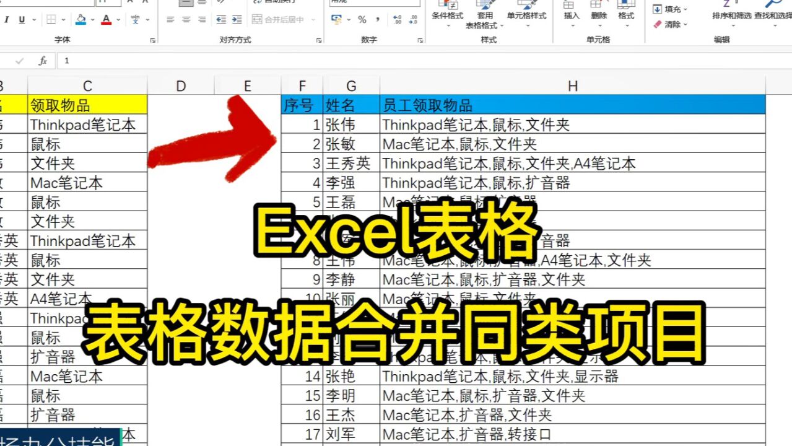Image resolution: width=792 pixels, height=446 pixels.
Task: Select cell 'Thinkpad笔记本,鼠标,文件夹,A4笔记本'
Action: [573, 164]
